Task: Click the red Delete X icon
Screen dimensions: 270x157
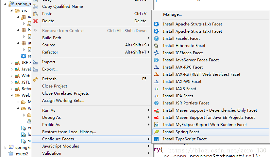Action: (36, 21)
